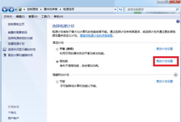Open the 查看(V) menu
181x122 pixels.
[x=33, y=17]
